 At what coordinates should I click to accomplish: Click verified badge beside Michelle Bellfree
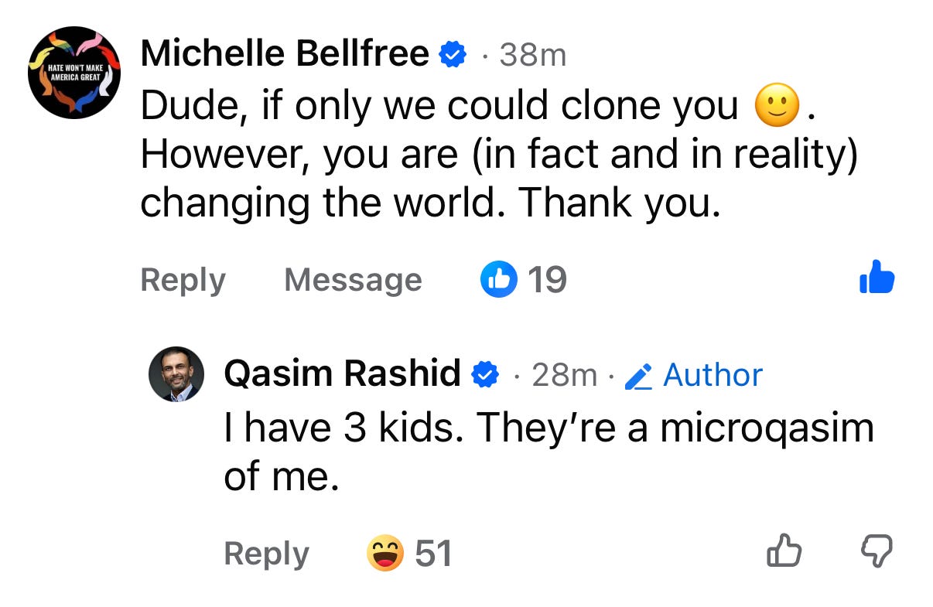453,55
